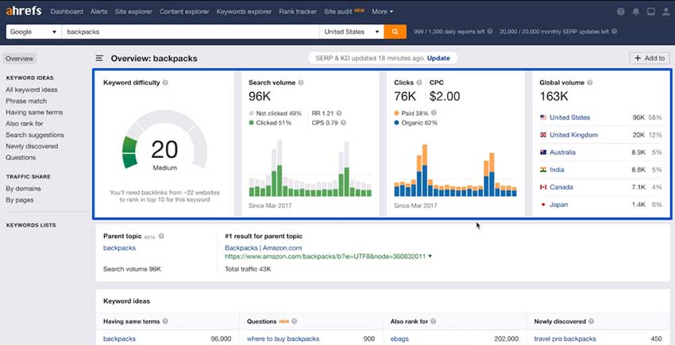675x345 pixels.
Task: Click the KEYWORDS LISTS sidebar heading
Action: click(x=31, y=225)
